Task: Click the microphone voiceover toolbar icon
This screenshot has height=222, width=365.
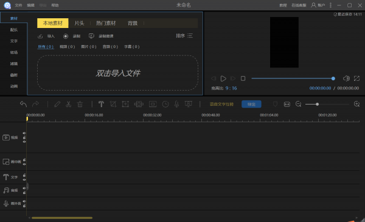Action: [x=176, y=104]
